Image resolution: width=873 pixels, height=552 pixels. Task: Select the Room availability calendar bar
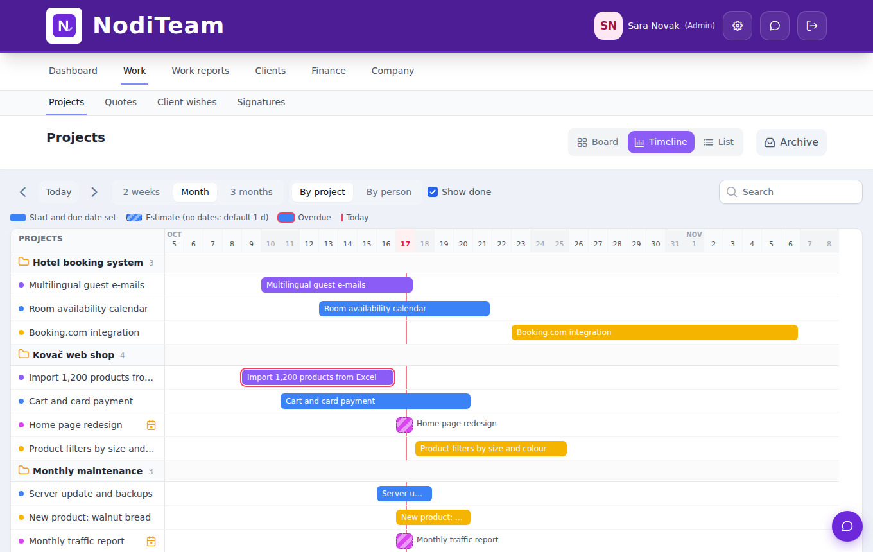click(404, 309)
